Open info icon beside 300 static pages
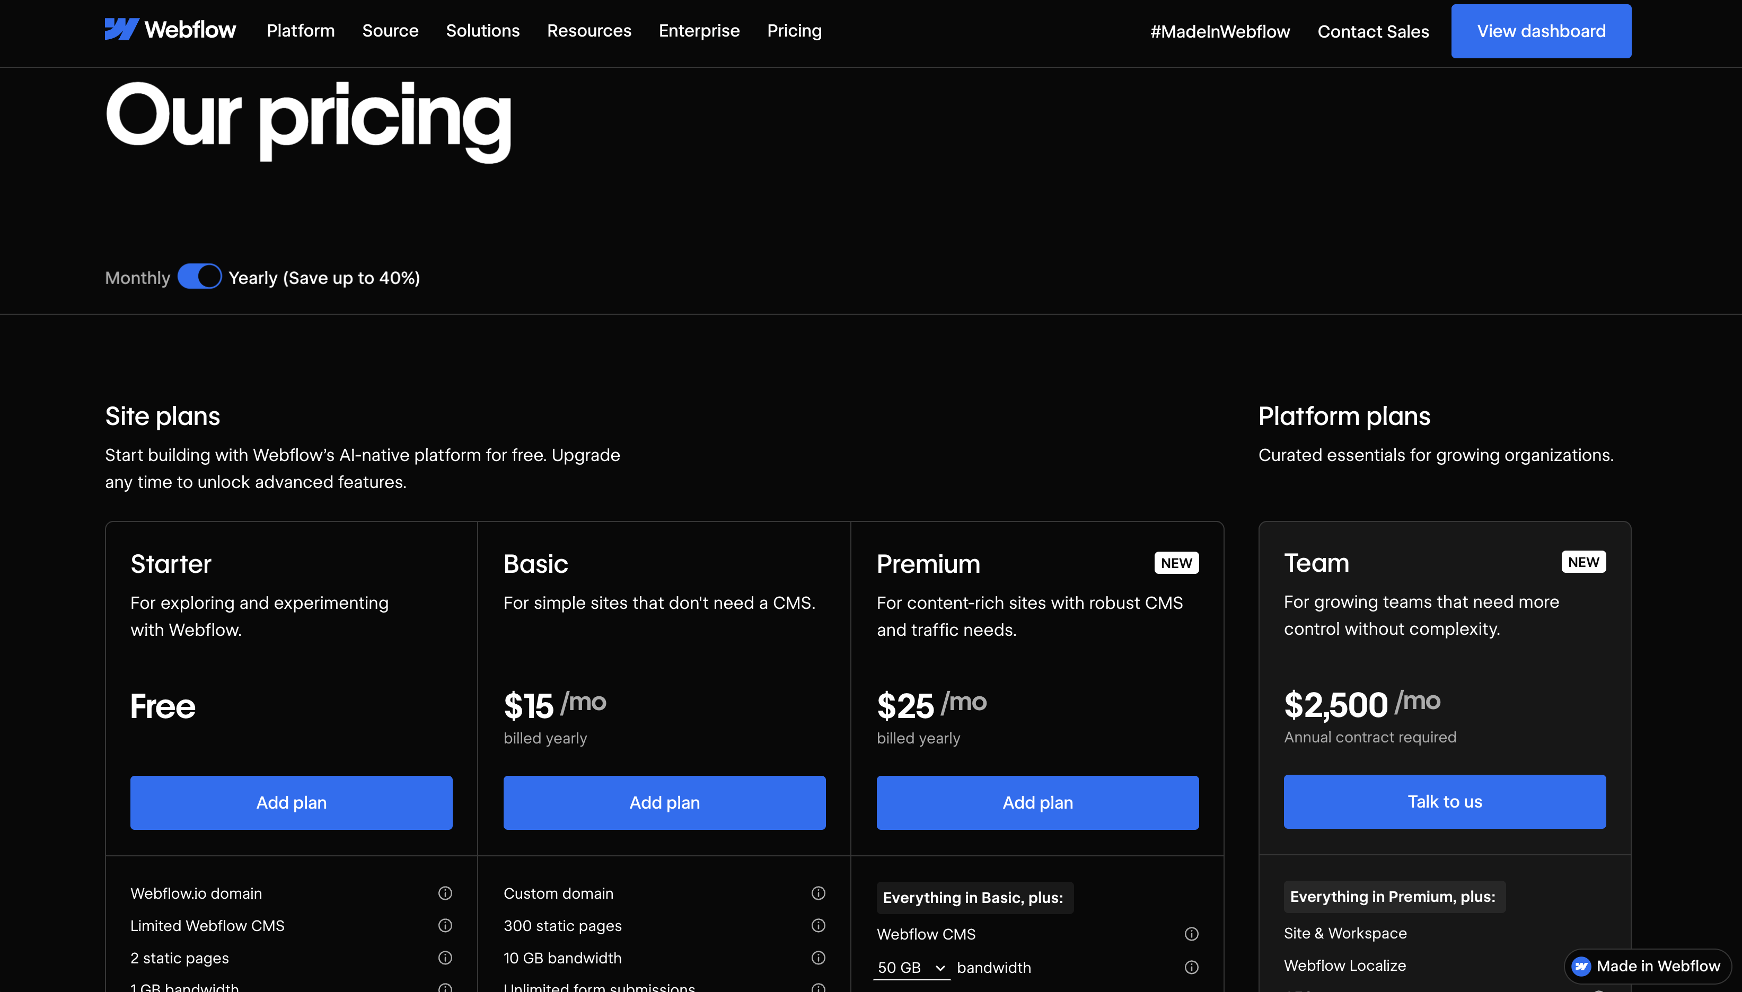Image resolution: width=1742 pixels, height=992 pixels. [819, 925]
